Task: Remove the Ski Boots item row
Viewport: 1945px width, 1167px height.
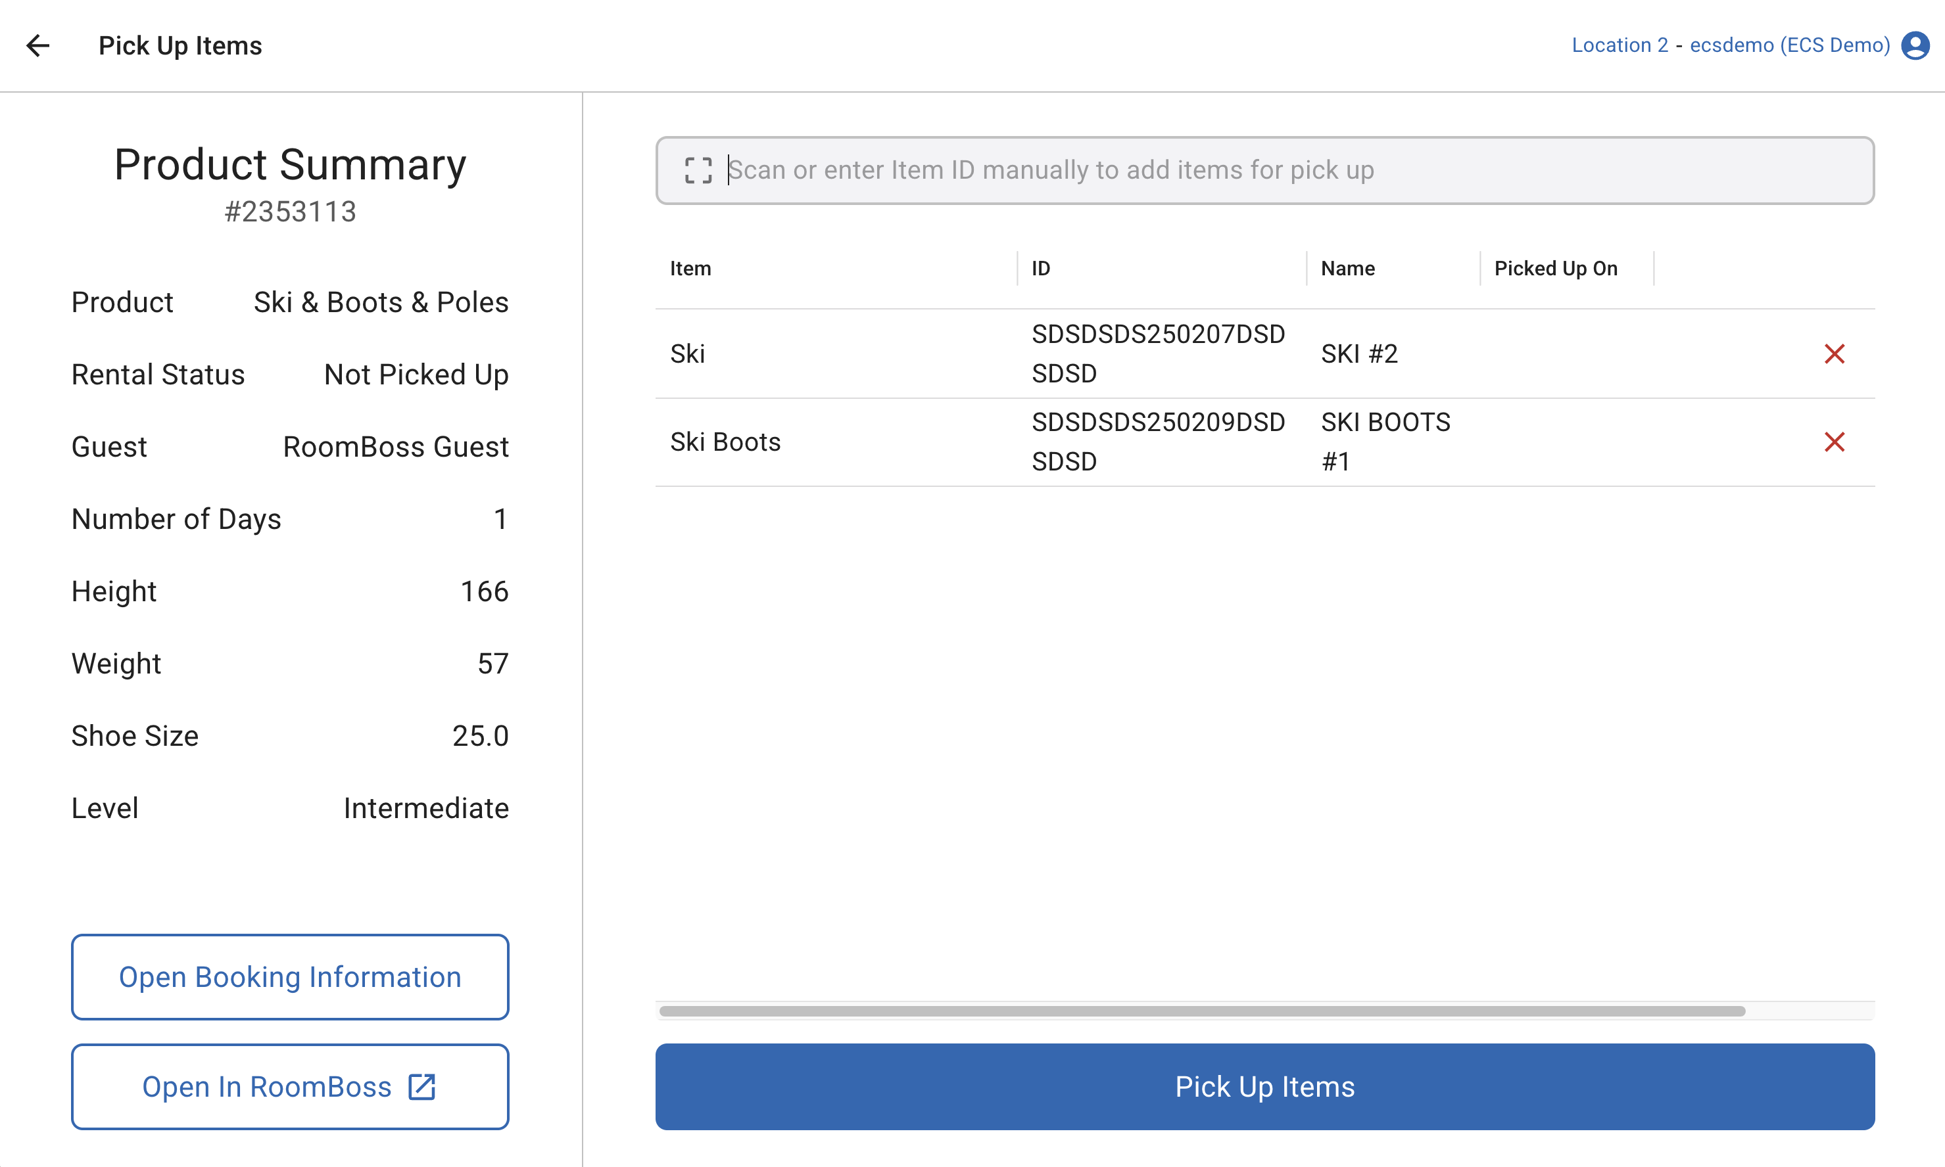Action: pos(1834,442)
